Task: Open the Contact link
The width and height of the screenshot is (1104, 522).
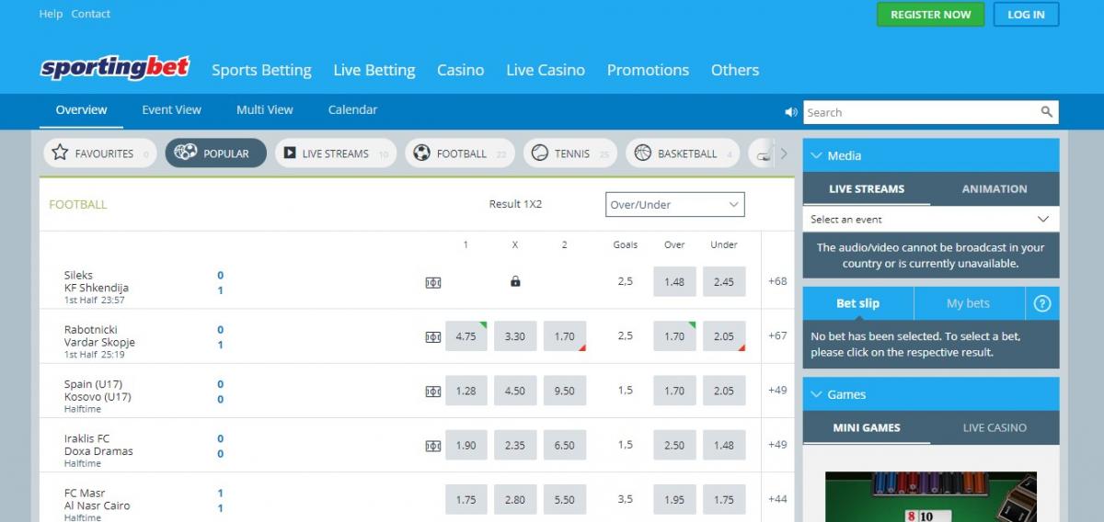Action: coord(91,14)
